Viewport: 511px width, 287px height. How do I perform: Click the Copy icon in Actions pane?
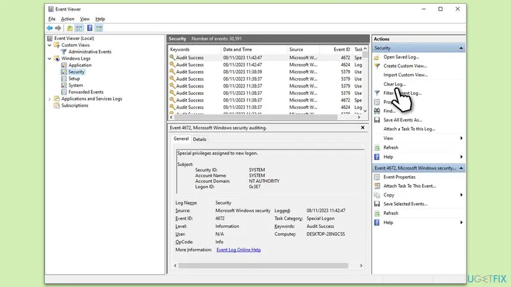(377, 195)
